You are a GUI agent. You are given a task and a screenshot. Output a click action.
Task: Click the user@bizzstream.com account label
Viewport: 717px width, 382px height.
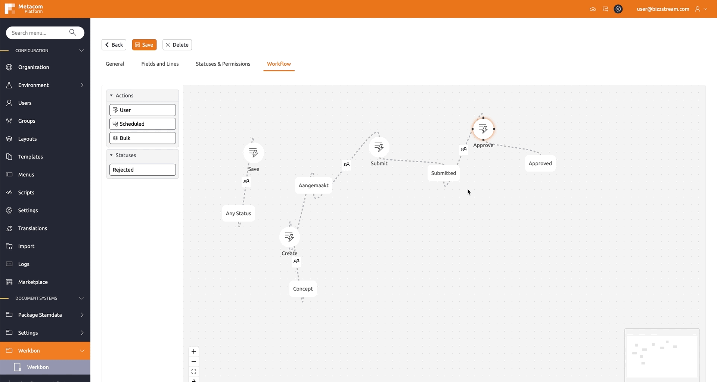click(x=663, y=9)
